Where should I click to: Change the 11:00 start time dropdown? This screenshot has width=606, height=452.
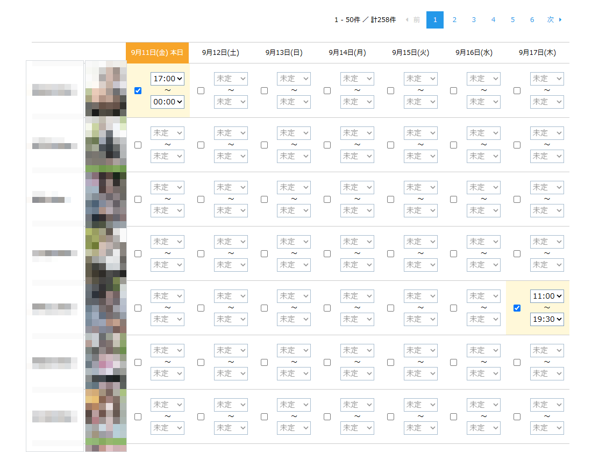pyautogui.click(x=547, y=296)
